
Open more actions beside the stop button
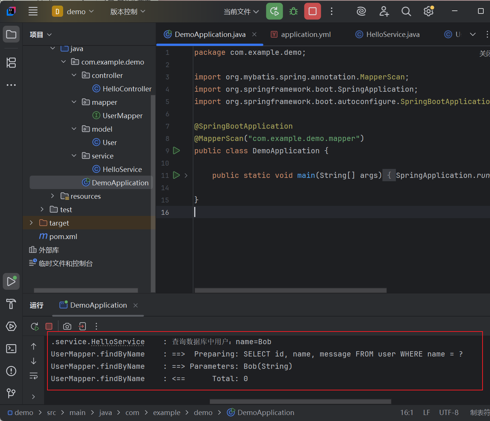point(332,11)
